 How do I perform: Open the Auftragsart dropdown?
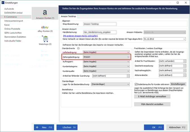pyautogui.click(x=106, y=61)
